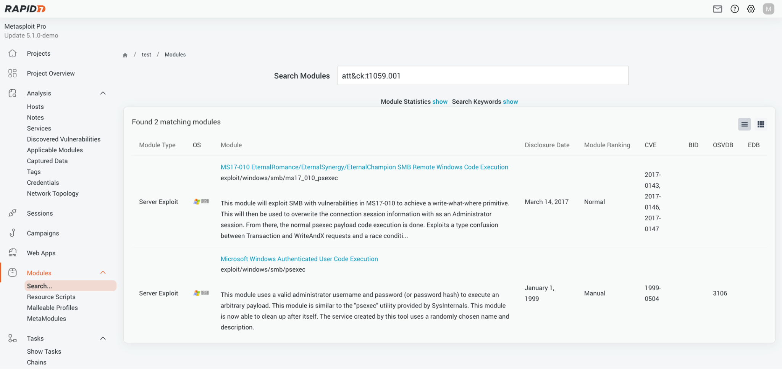Open Applicable Modules under Analysis
The width and height of the screenshot is (782, 369).
click(55, 150)
